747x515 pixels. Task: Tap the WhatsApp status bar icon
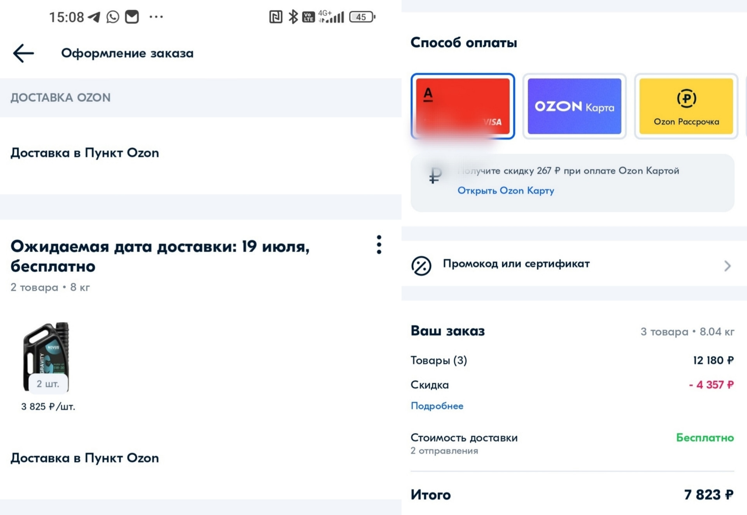tap(113, 17)
